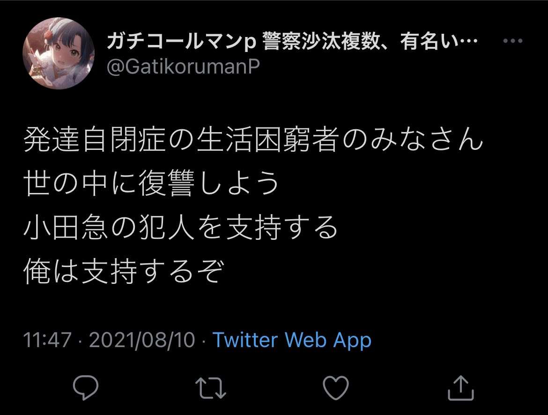
Task: Click the display name ガチコールマンp
Action: (x=182, y=42)
